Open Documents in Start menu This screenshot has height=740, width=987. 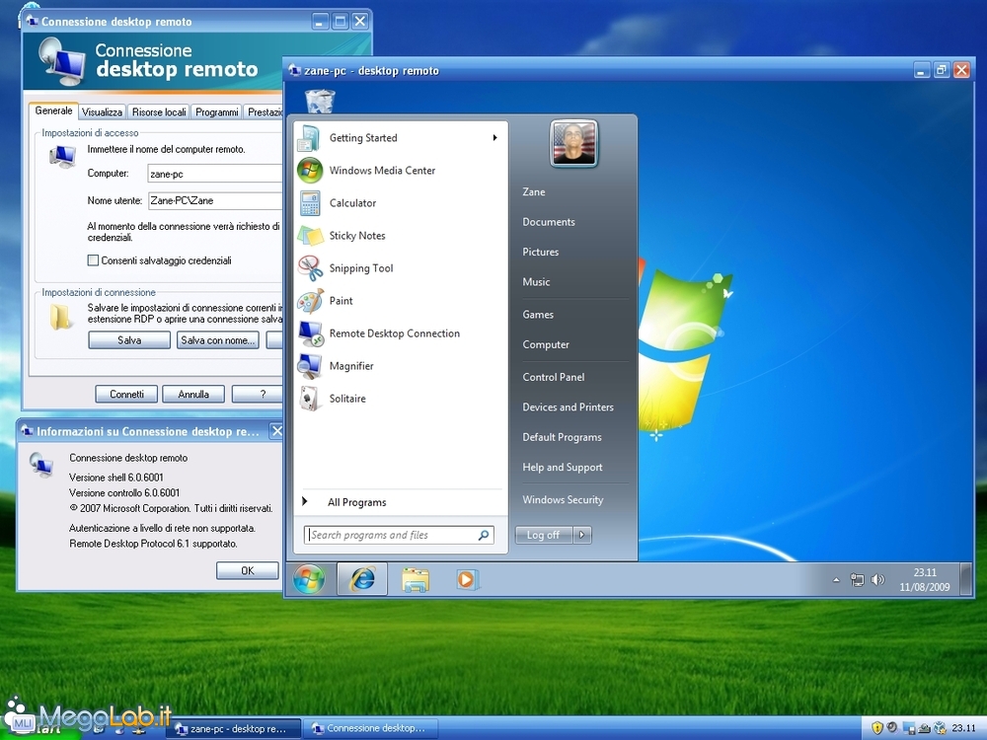pyautogui.click(x=548, y=222)
